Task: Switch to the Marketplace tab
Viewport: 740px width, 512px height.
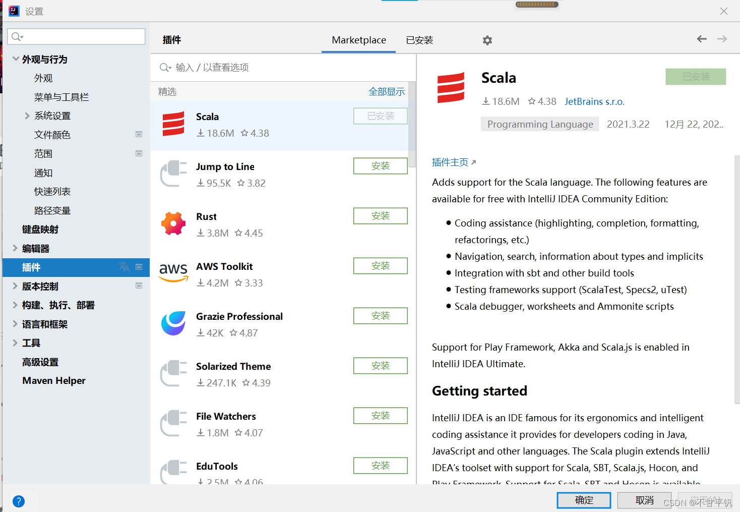Action: (359, 40)
